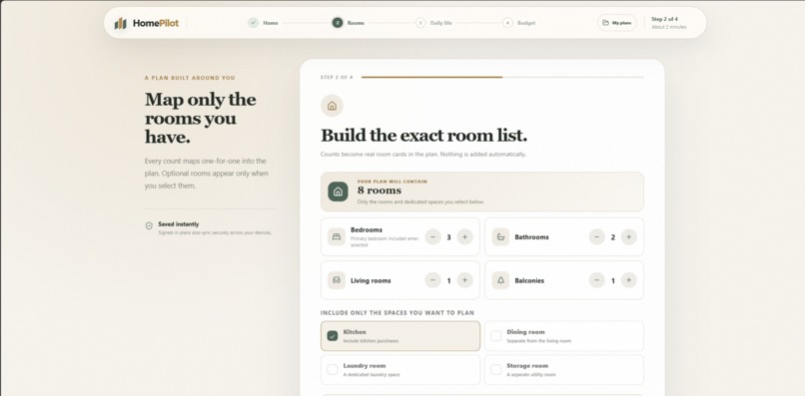Click the shield icon beside Saved instantly

(x=149, y=225)
